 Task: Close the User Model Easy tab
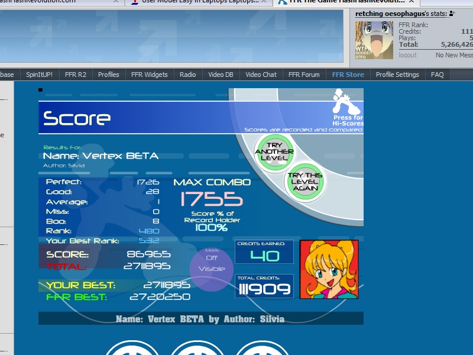click(264, 2)
